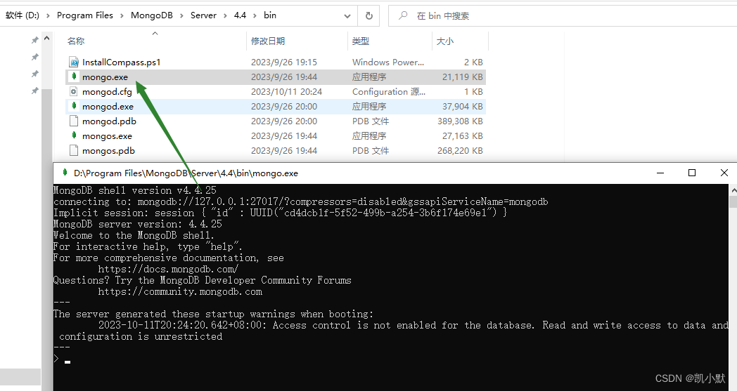Click the console prompt cursor line

(x=62, y=359)
